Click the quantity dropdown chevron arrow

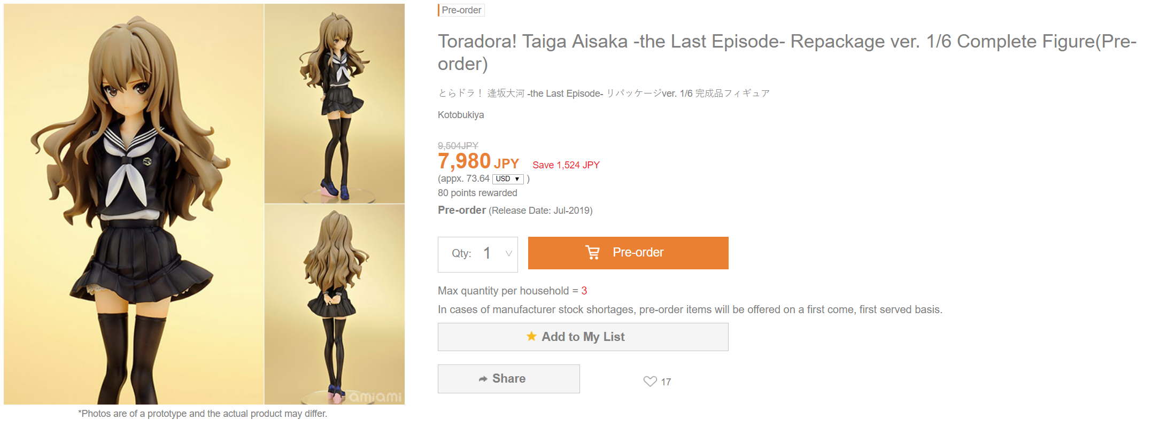[508, 253]
